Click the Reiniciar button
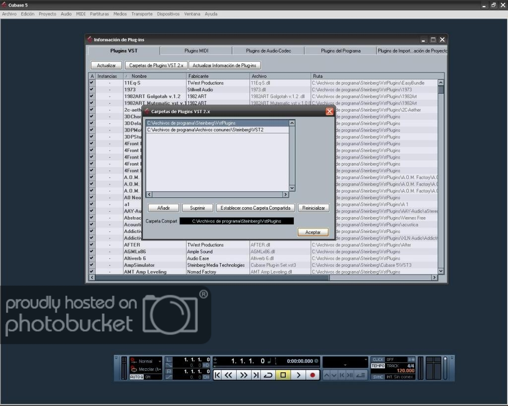This screenshot has height=406, width=508. click(x=314, y=208)
